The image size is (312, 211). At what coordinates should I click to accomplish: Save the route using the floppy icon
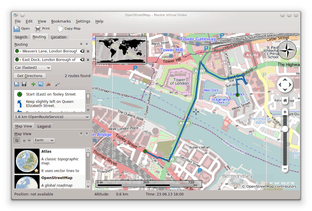(x=24, y=84)
